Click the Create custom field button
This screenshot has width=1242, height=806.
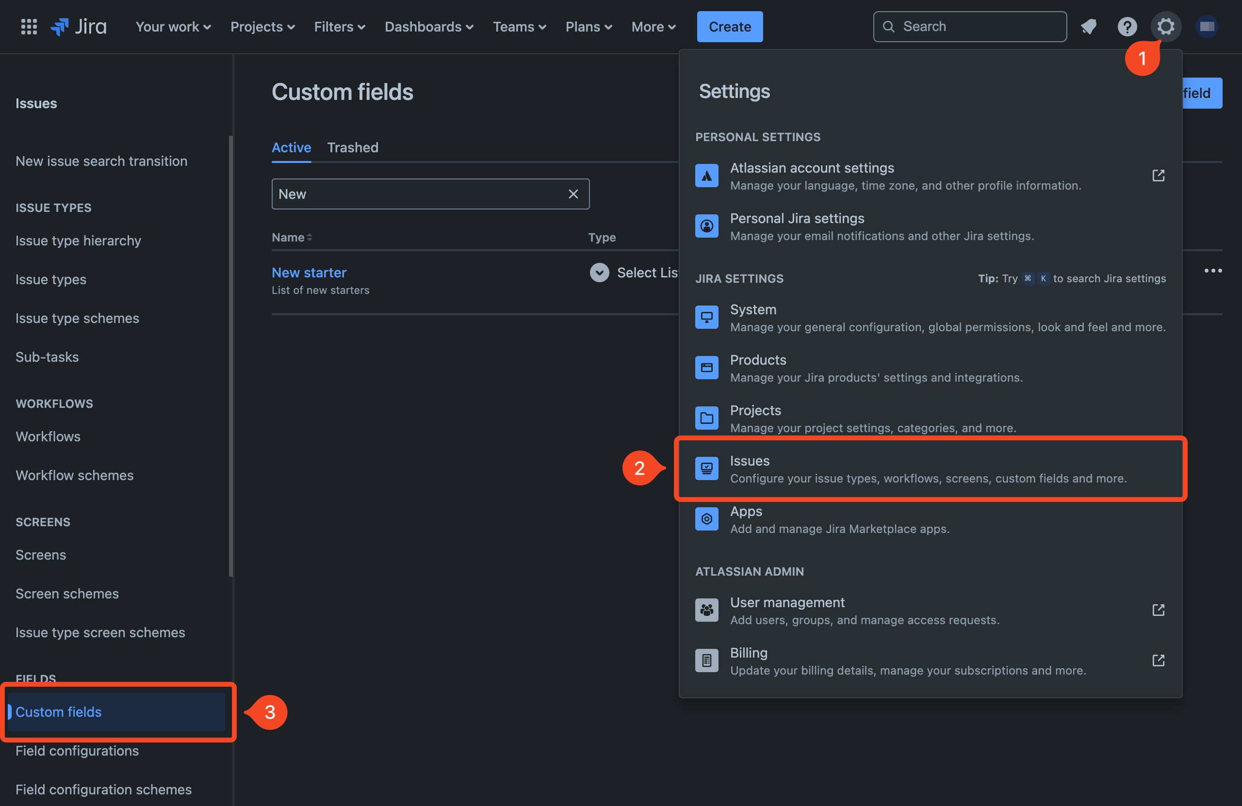[x=1202, y=93]
